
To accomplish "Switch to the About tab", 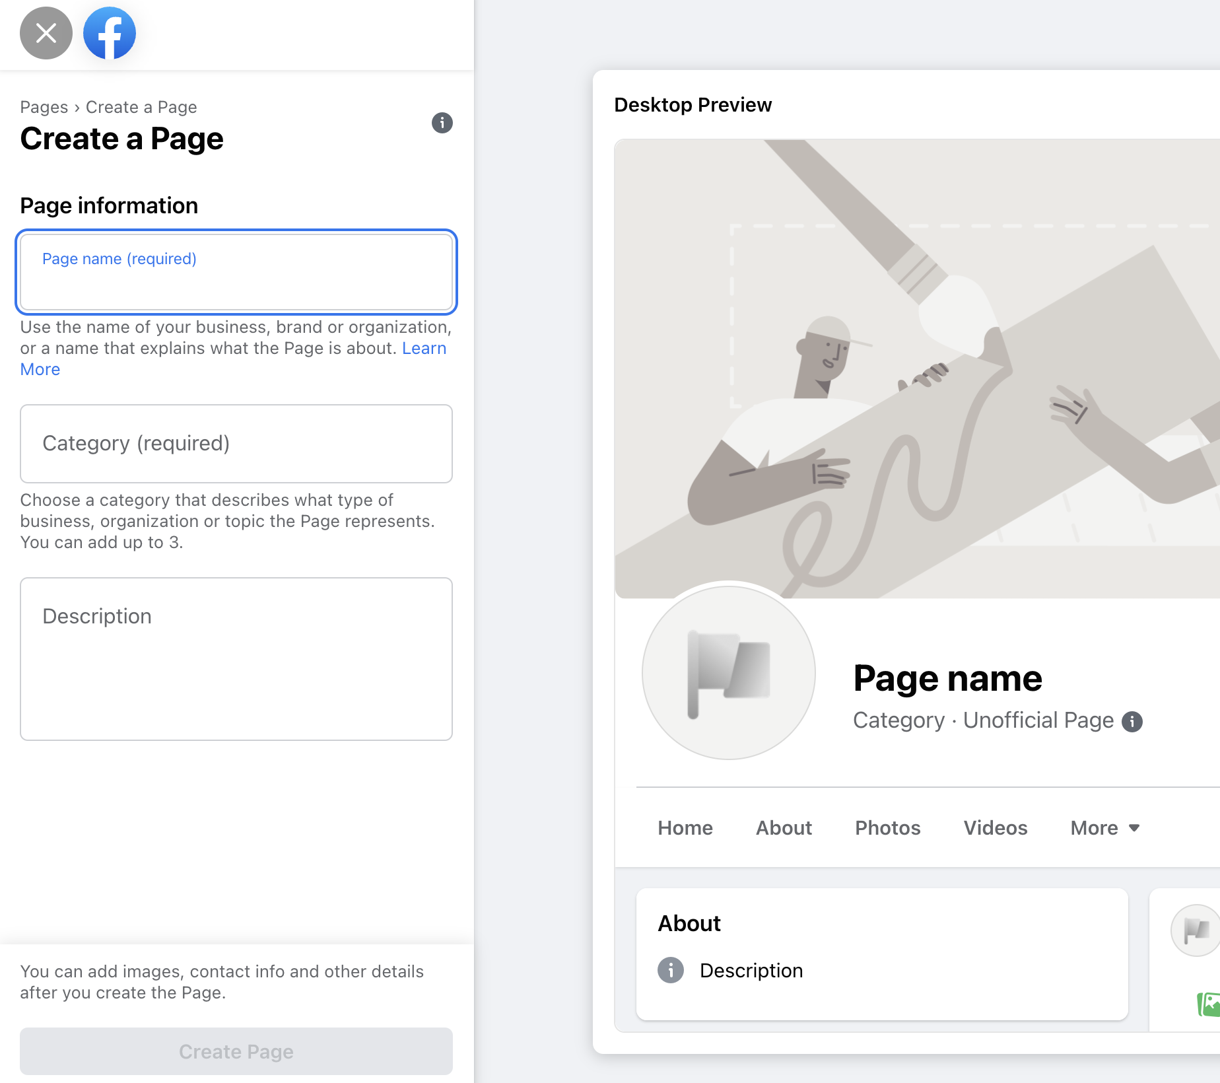I will point(784,828).
